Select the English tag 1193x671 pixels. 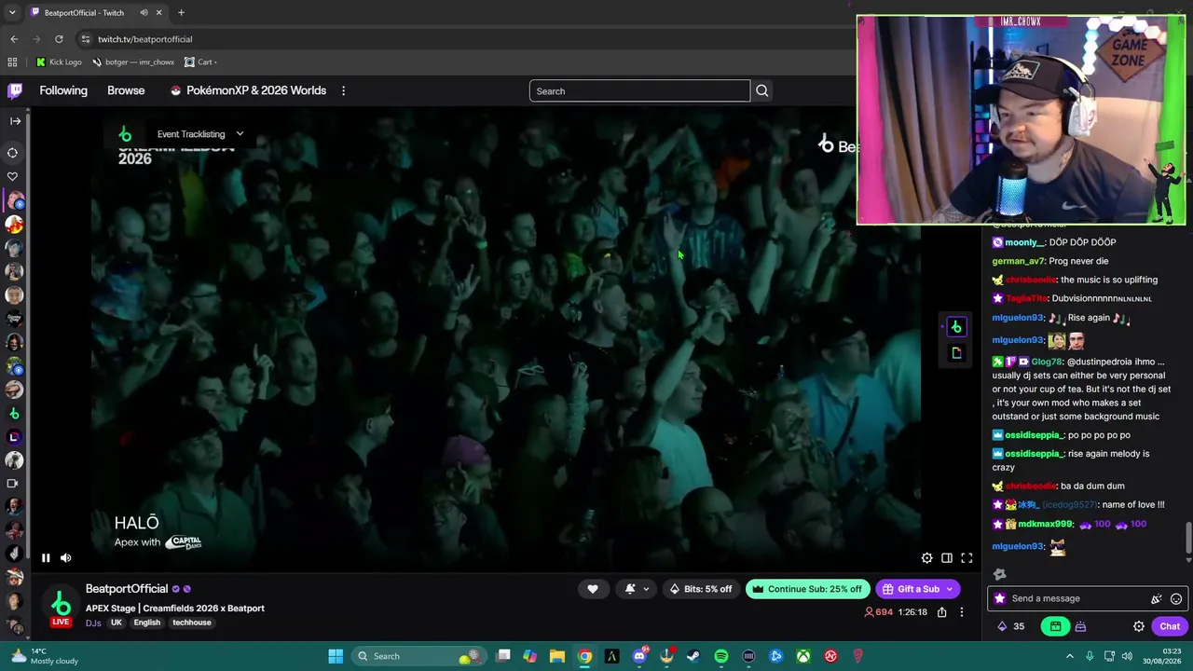(147, 623)
